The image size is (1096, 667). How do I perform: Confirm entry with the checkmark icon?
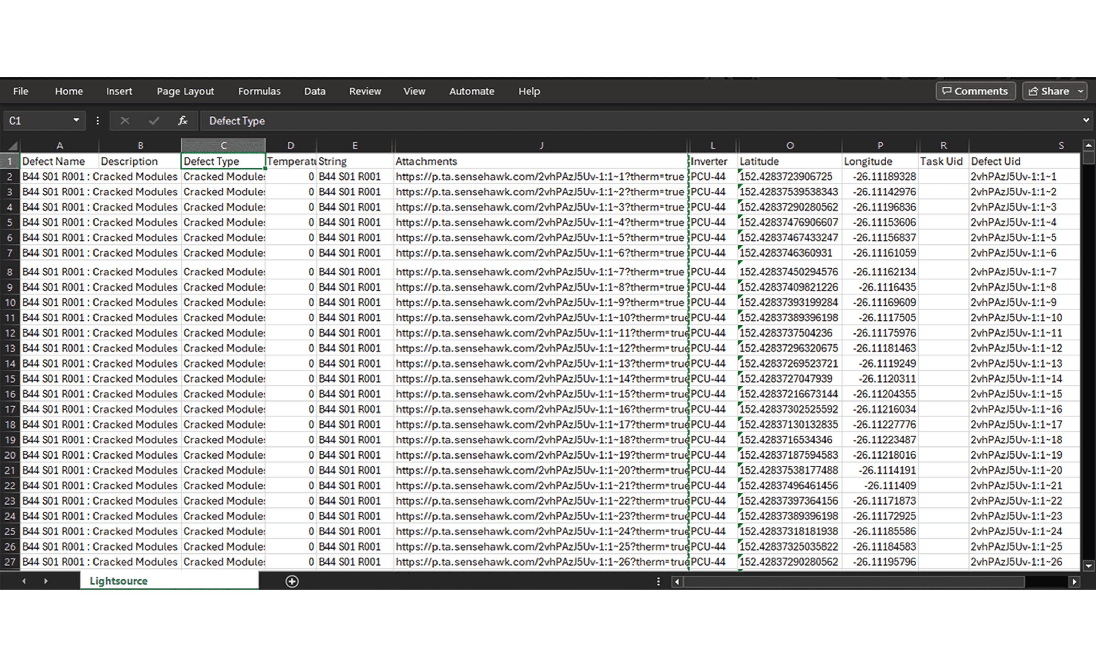(x=154, y=121)
